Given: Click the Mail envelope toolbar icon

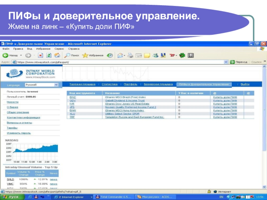Looking at the screenshot, I should pyautogui.click(x=120, y=55).
